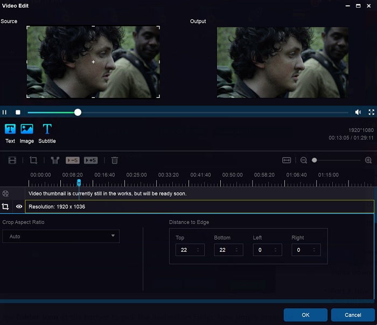The width and height of the screenshot is (377, 325).
Task: Click the 00:13:05 / 01:29:11 time readout
Action: (351, 138)
